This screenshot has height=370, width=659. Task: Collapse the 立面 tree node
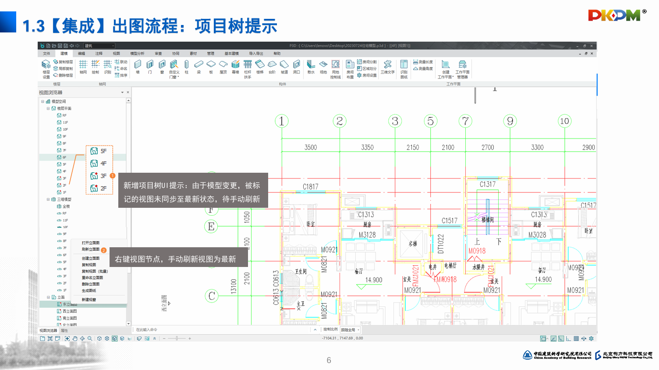coord(48,297)
